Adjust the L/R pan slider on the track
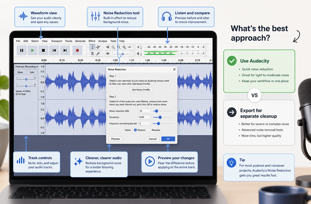311x204 pixels. click(x=26, y=86)
